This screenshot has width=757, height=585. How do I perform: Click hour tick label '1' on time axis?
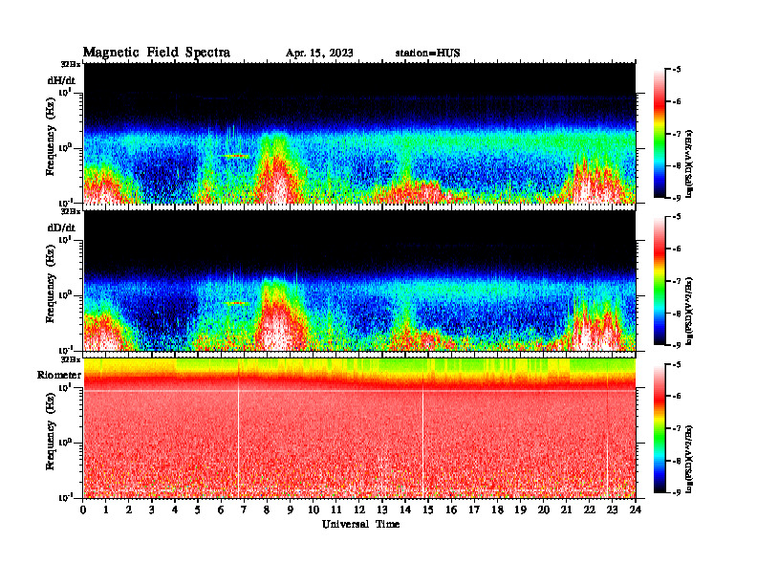[x=106, y=509]
